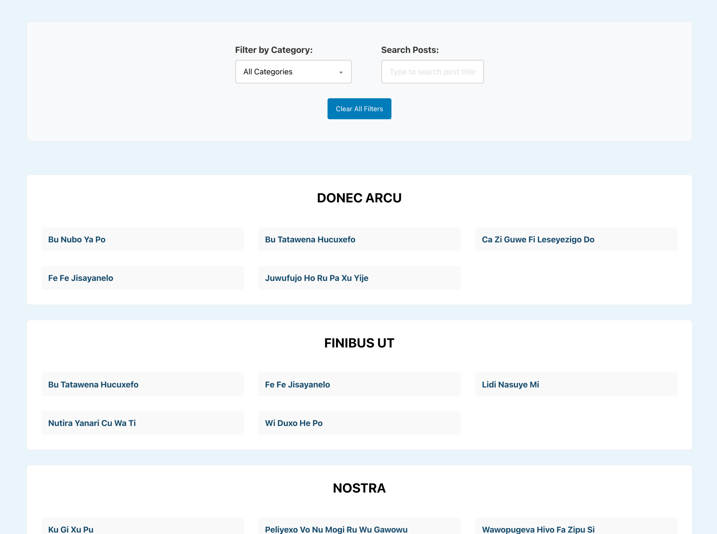Viewport: 717px width, 534px height.
Task: Open the All Categories dropdown
Action: click(x=293, y=72)
